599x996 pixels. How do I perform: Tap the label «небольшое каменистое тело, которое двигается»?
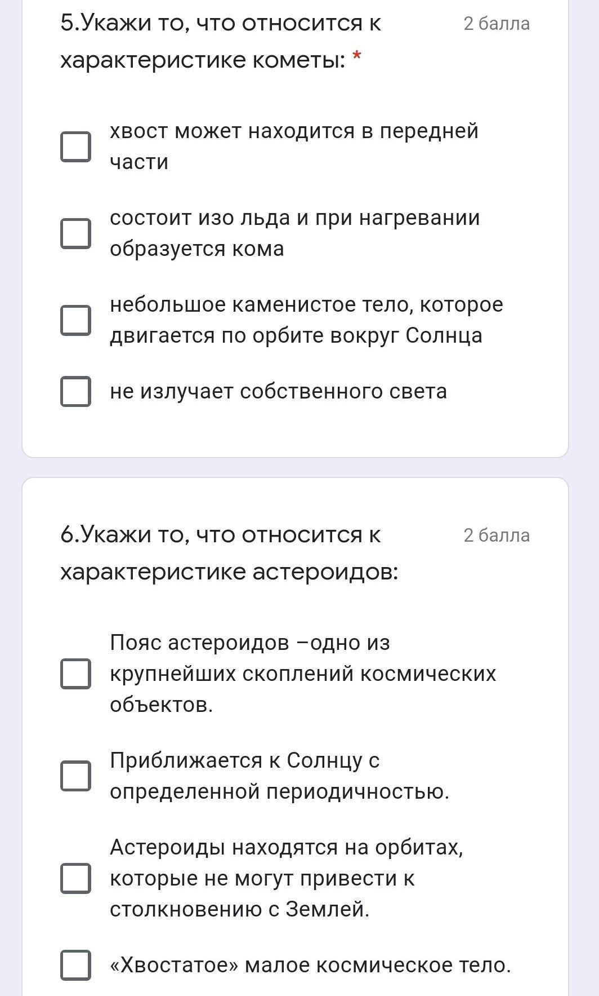click(x=306, y=320)
